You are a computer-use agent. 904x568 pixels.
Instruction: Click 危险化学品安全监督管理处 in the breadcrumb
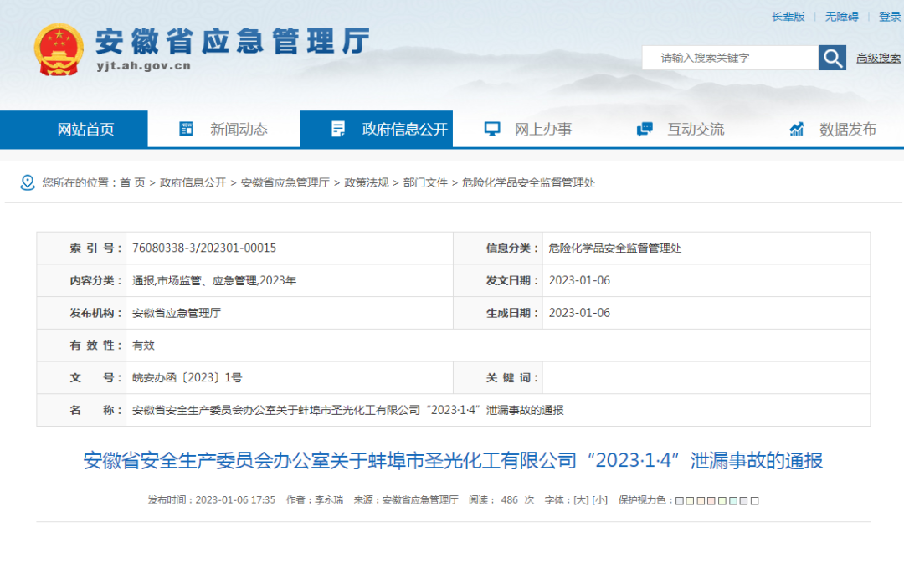[x=528, y=182]
